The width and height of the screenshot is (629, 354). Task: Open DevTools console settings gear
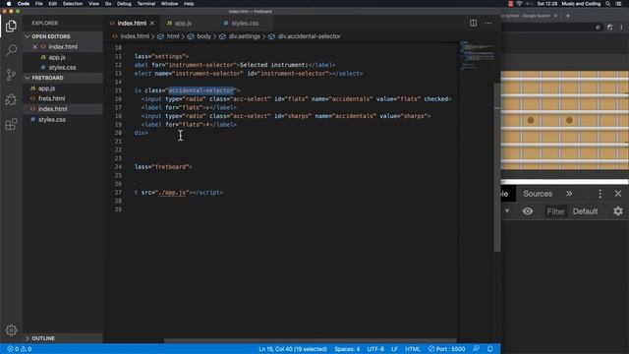click(x=618, y=211)
